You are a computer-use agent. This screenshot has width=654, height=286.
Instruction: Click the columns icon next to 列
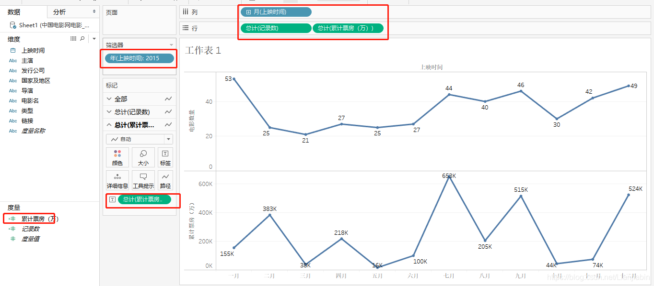(x=186, y=12)
